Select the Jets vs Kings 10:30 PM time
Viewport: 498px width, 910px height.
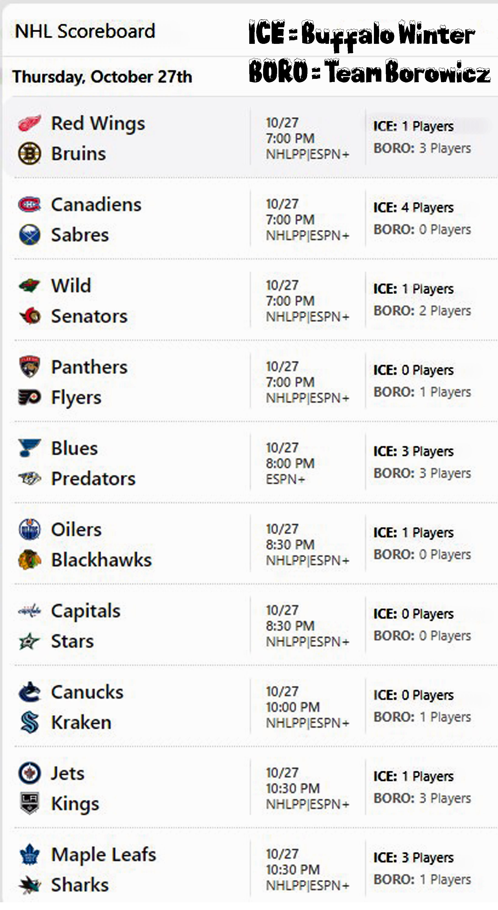[293, 788]
